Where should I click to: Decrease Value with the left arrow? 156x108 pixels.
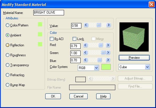pyautogui.click(x=86, y=25)
